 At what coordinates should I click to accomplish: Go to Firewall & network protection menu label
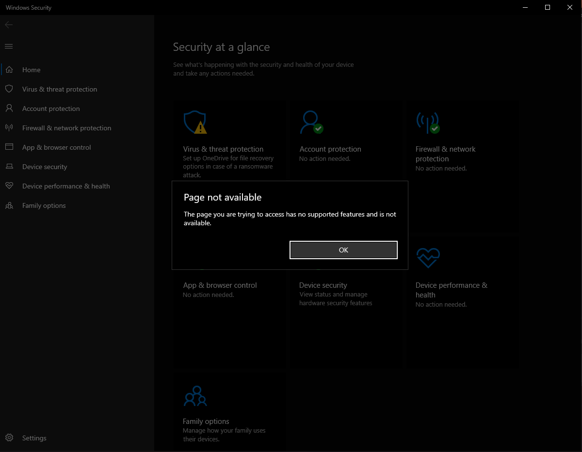pyautogui.click(x=66, y=128)
